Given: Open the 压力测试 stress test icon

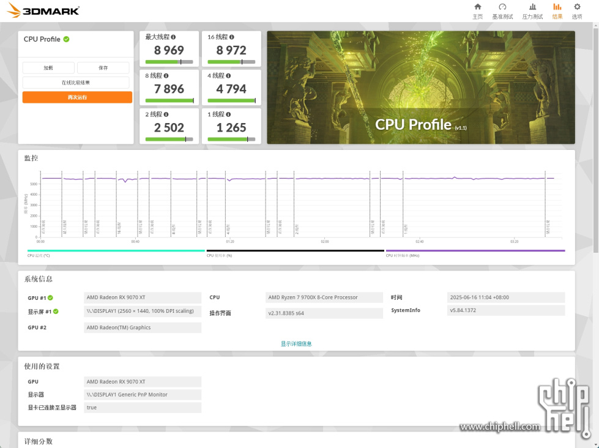Looking at the screenshot, I should coord(532,7).
